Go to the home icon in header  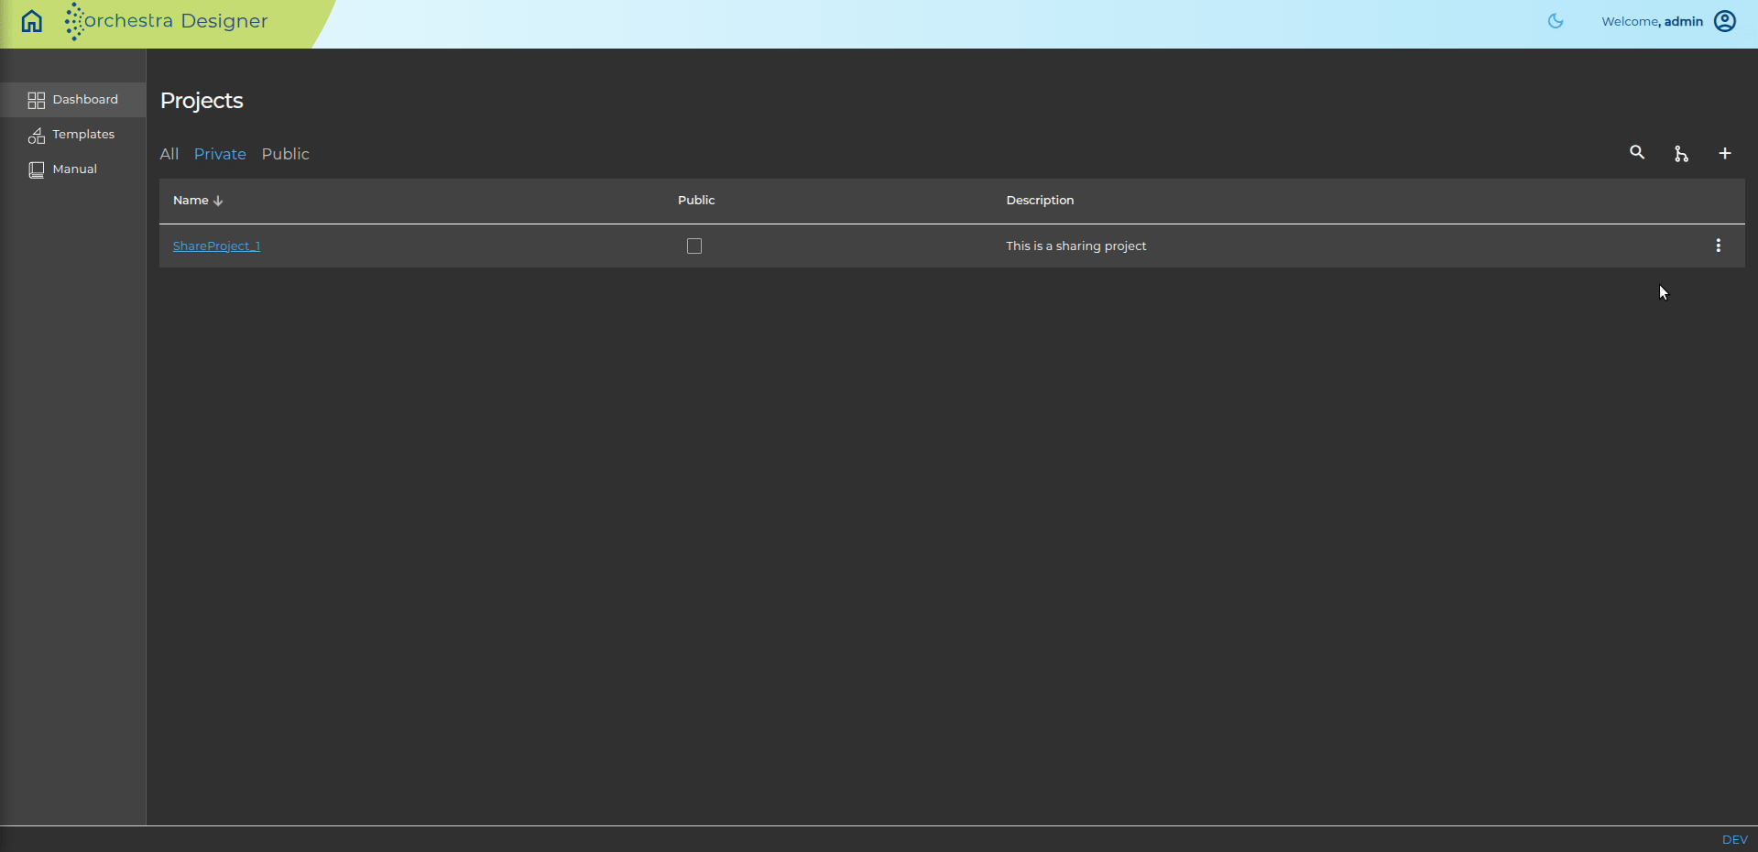[32, 21]
